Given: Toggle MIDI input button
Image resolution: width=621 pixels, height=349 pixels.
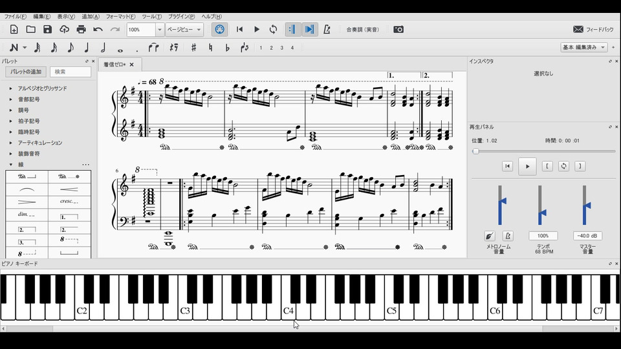Looking at the screenshot, I should point(220,30).
